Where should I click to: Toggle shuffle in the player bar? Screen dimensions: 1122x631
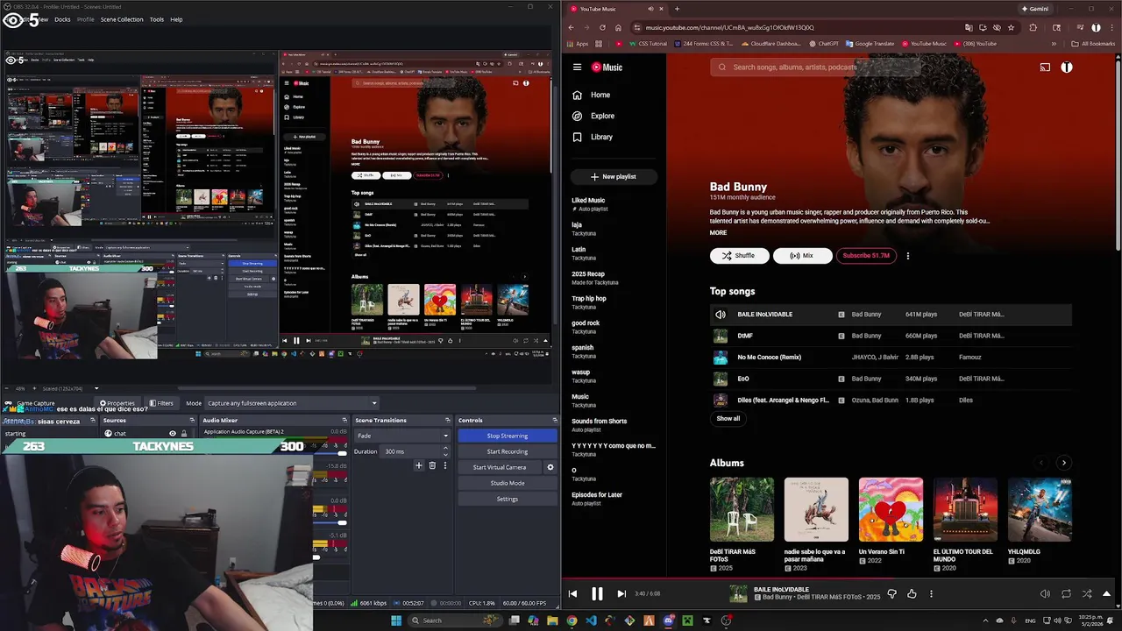1087,594
